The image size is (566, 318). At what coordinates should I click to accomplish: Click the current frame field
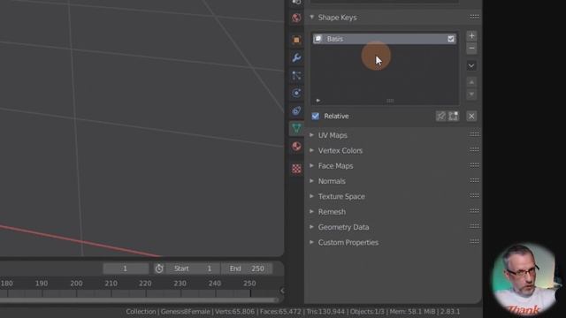click(126, 269)
